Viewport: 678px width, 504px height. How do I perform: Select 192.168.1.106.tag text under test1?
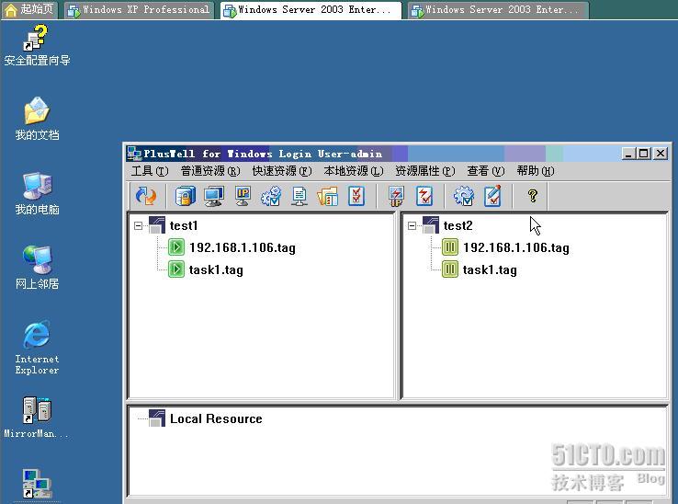tap(243, 247)
